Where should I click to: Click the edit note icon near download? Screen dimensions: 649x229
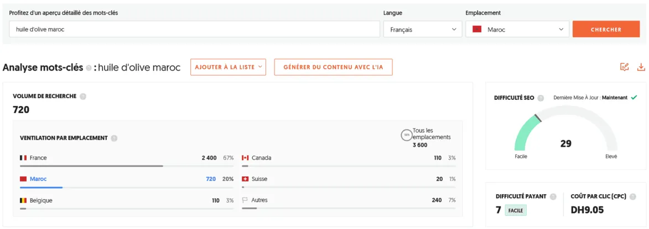point(624,67)
